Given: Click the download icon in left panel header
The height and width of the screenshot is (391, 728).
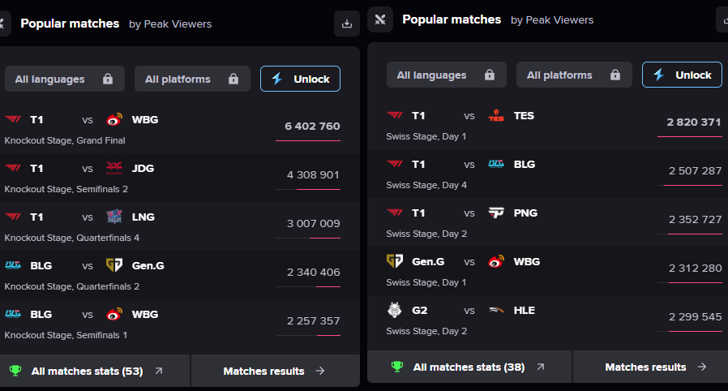Looking at the screenshot, I should click(347, 24).
